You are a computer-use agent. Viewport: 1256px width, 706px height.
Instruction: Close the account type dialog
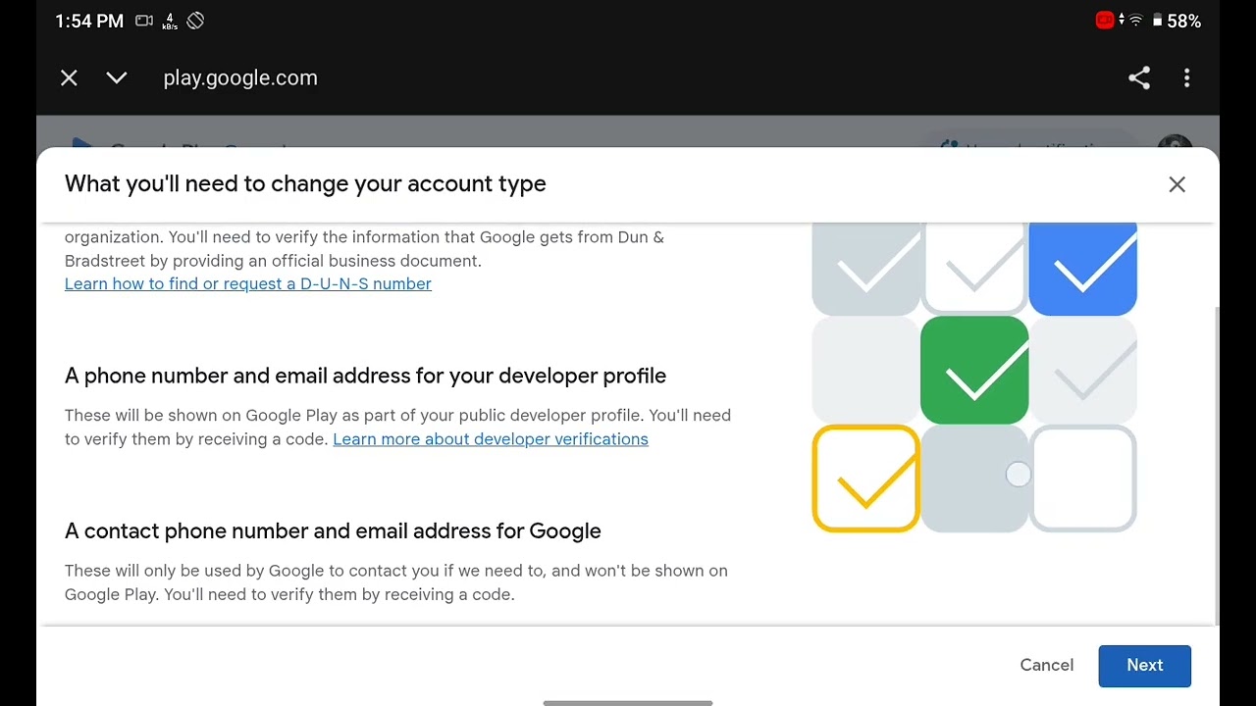coord(1177,184)
